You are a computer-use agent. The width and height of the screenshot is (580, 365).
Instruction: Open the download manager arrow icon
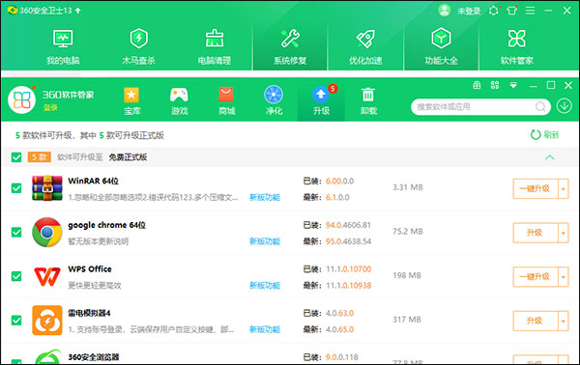click(565, 106)
